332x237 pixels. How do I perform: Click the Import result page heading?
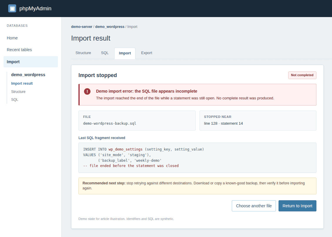[x=90, y=38]
